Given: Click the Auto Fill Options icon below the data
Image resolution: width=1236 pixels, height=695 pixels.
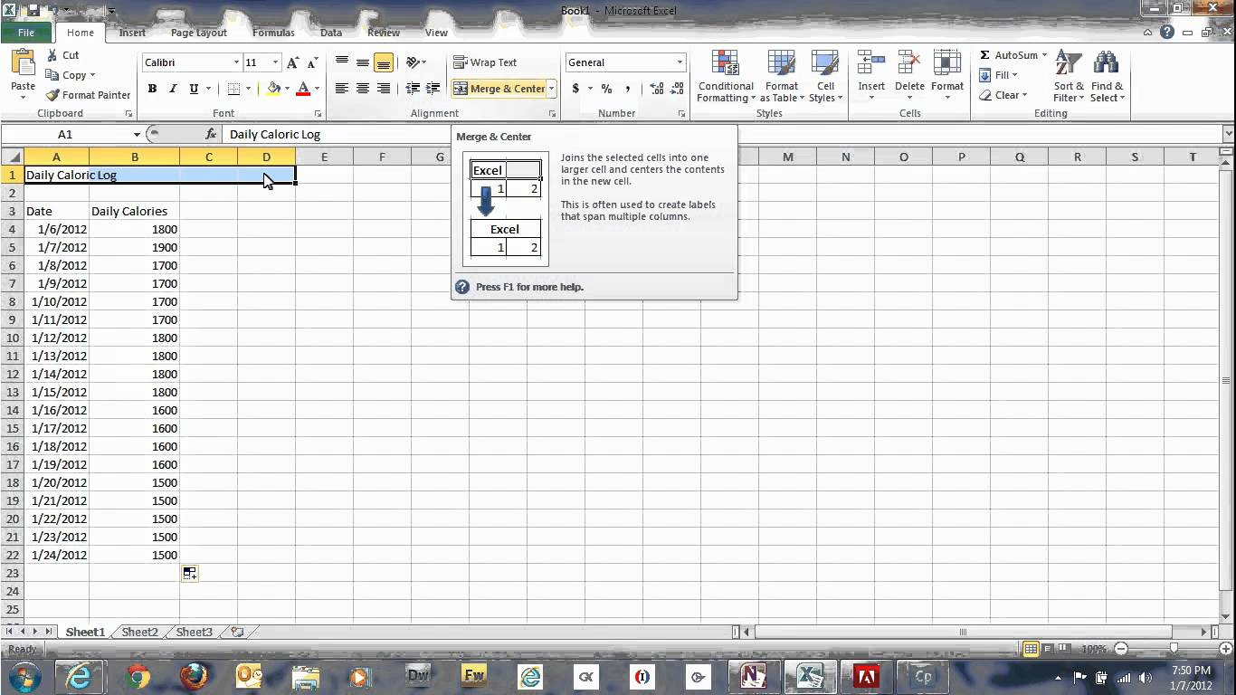Looking at the screenshot, I should point(189,574).
